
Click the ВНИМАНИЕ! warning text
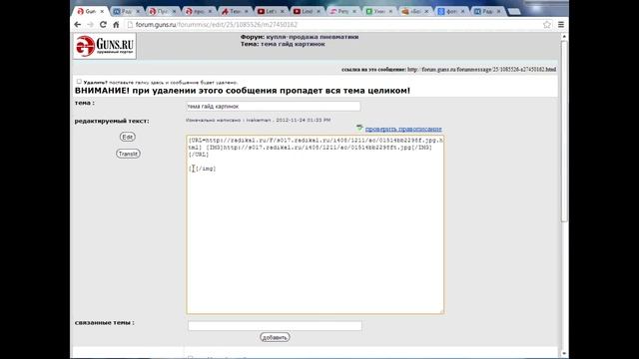243,91
